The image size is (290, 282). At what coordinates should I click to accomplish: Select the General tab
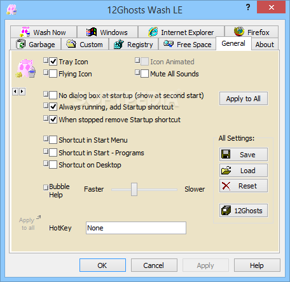click(233, 43)
